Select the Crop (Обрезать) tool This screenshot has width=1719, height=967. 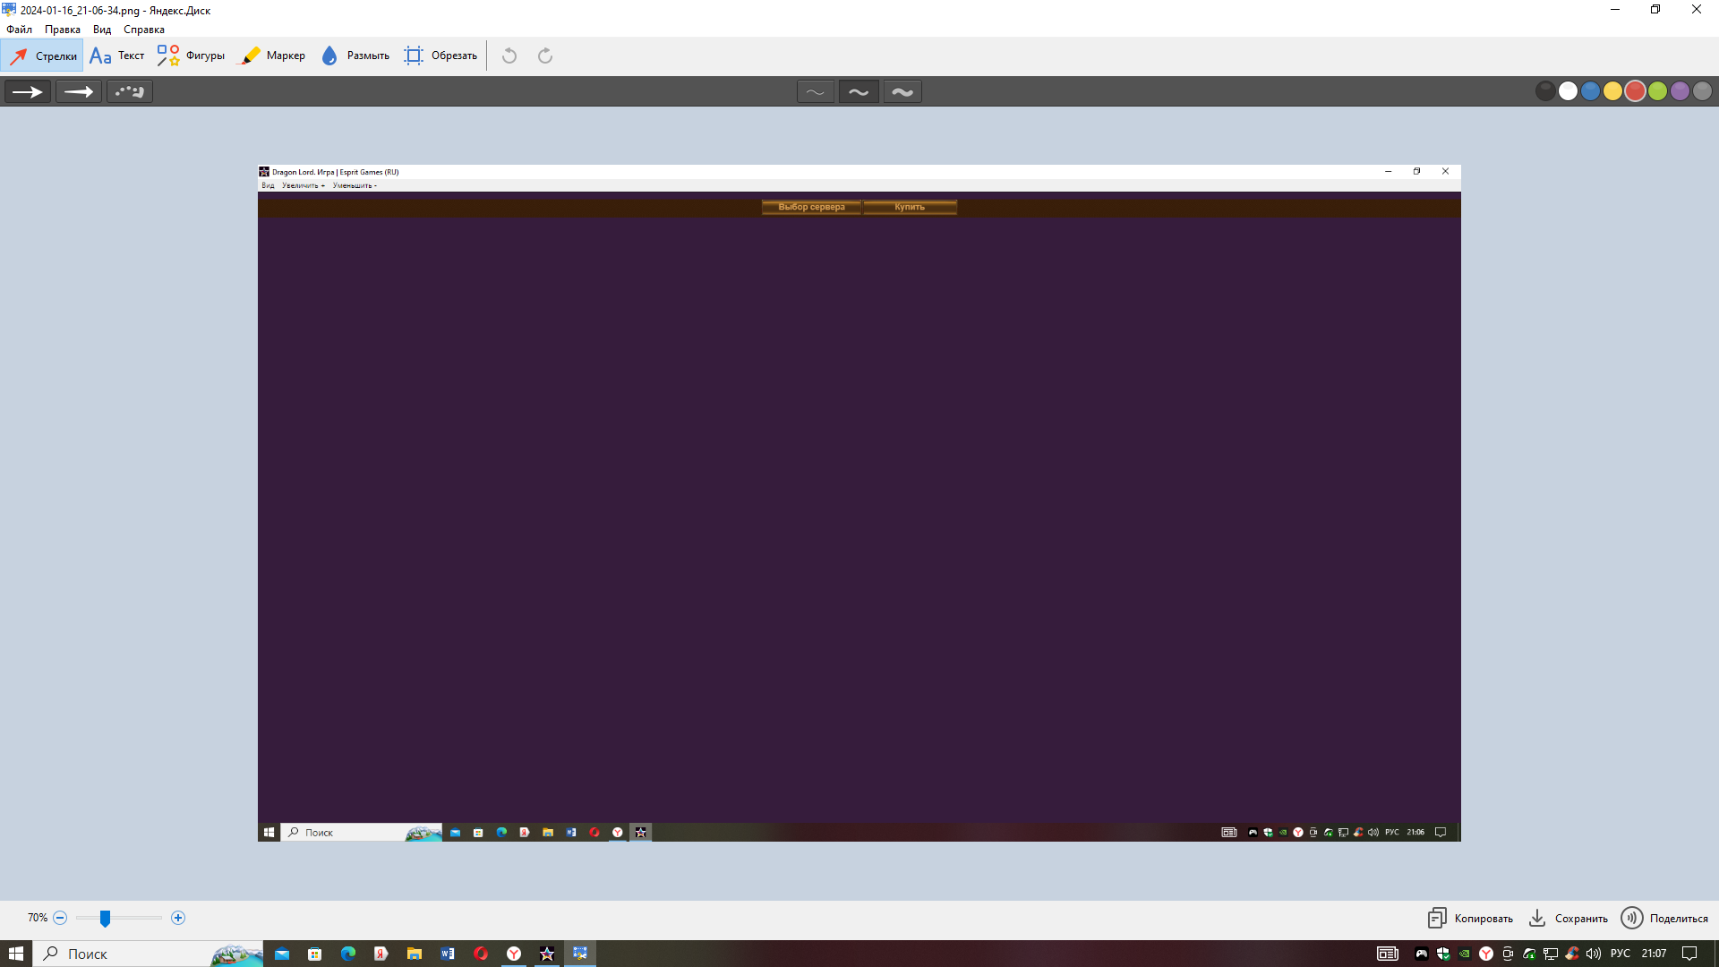point(440,56)
